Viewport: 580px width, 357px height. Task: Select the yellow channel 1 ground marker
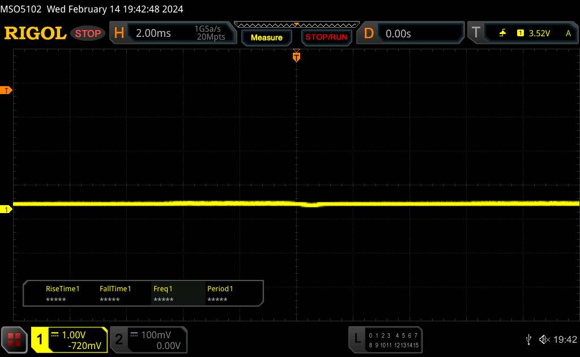point(6,210)
